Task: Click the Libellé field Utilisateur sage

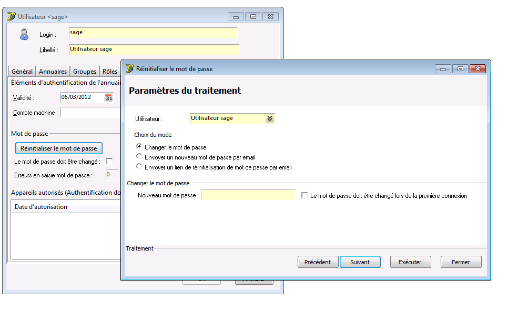Action: (154, 49)
